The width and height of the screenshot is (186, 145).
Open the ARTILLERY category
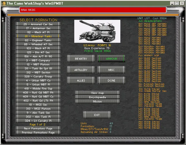[81, 70]
